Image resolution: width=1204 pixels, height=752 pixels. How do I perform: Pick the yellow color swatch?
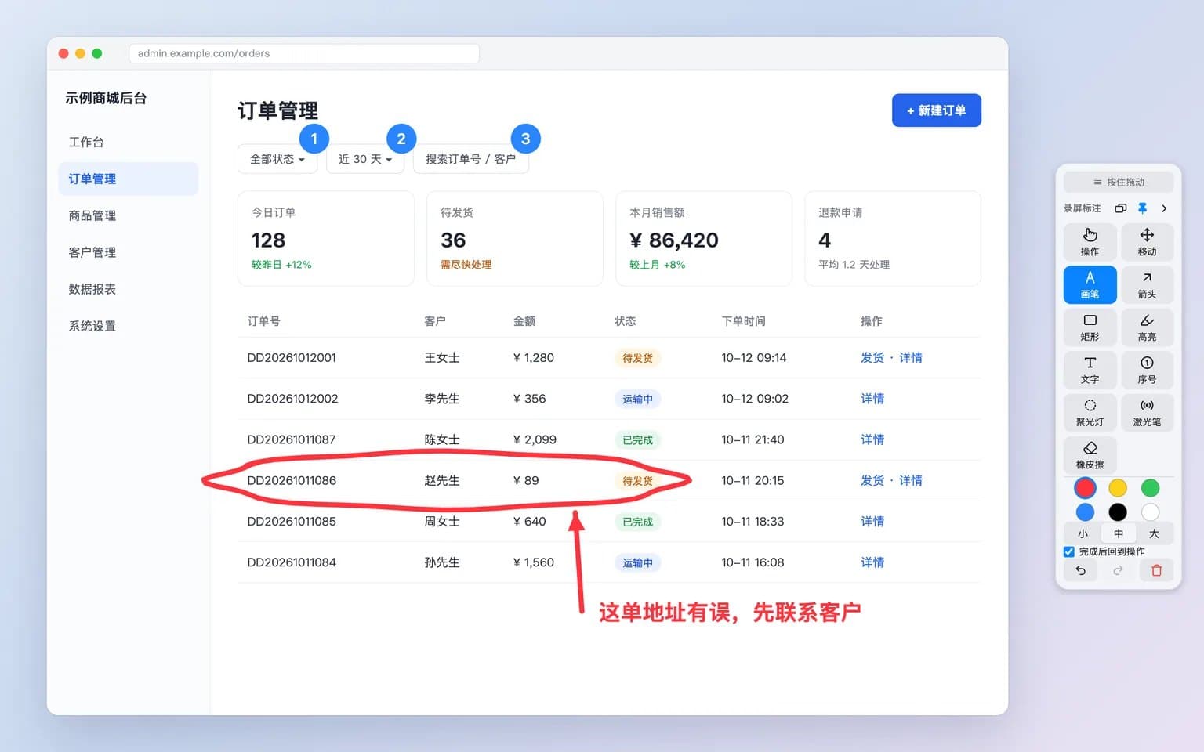[1118, 488]
